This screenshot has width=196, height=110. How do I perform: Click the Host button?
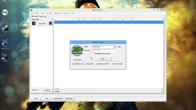click(36, 98)
